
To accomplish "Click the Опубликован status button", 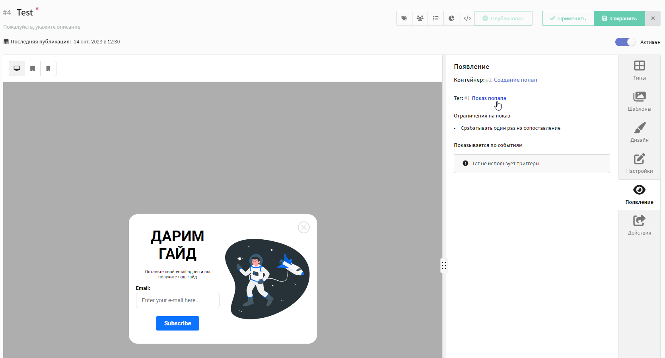I will (504, 18).
